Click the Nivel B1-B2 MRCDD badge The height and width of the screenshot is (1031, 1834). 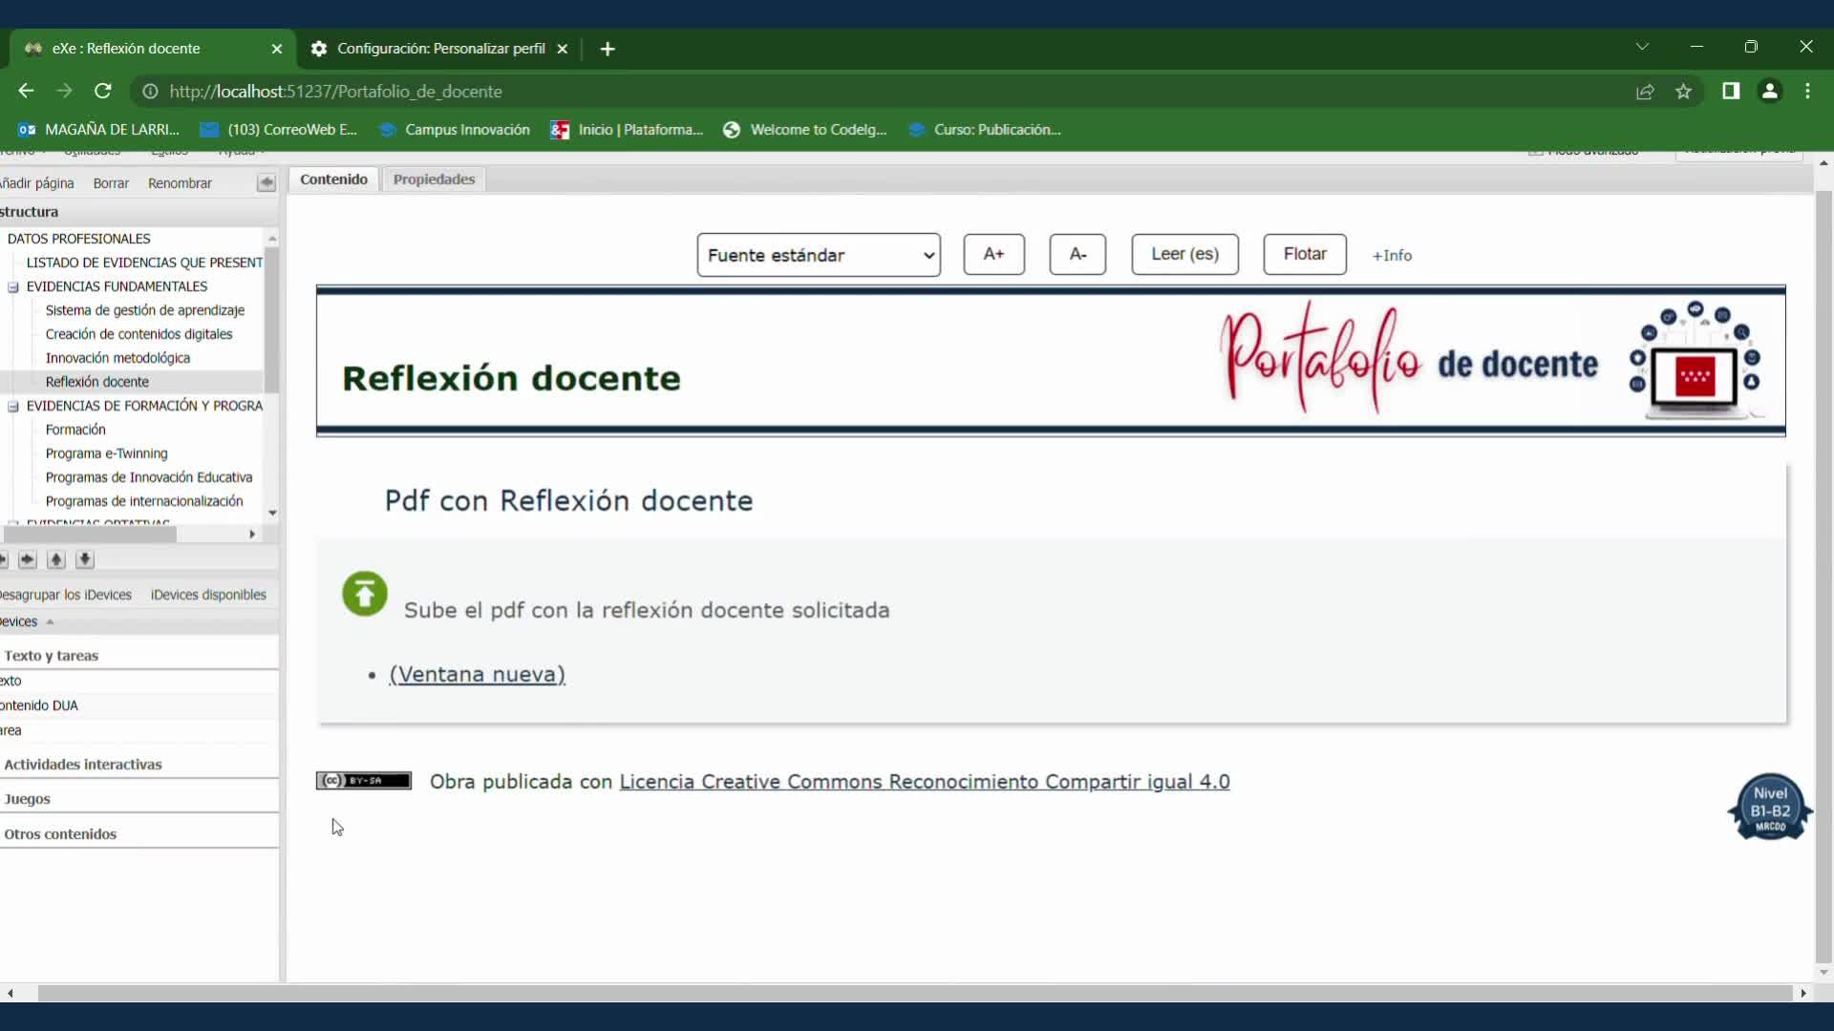pos(1769,808)
